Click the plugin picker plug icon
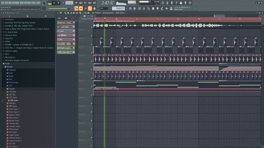264x148 pixels. 158,8
